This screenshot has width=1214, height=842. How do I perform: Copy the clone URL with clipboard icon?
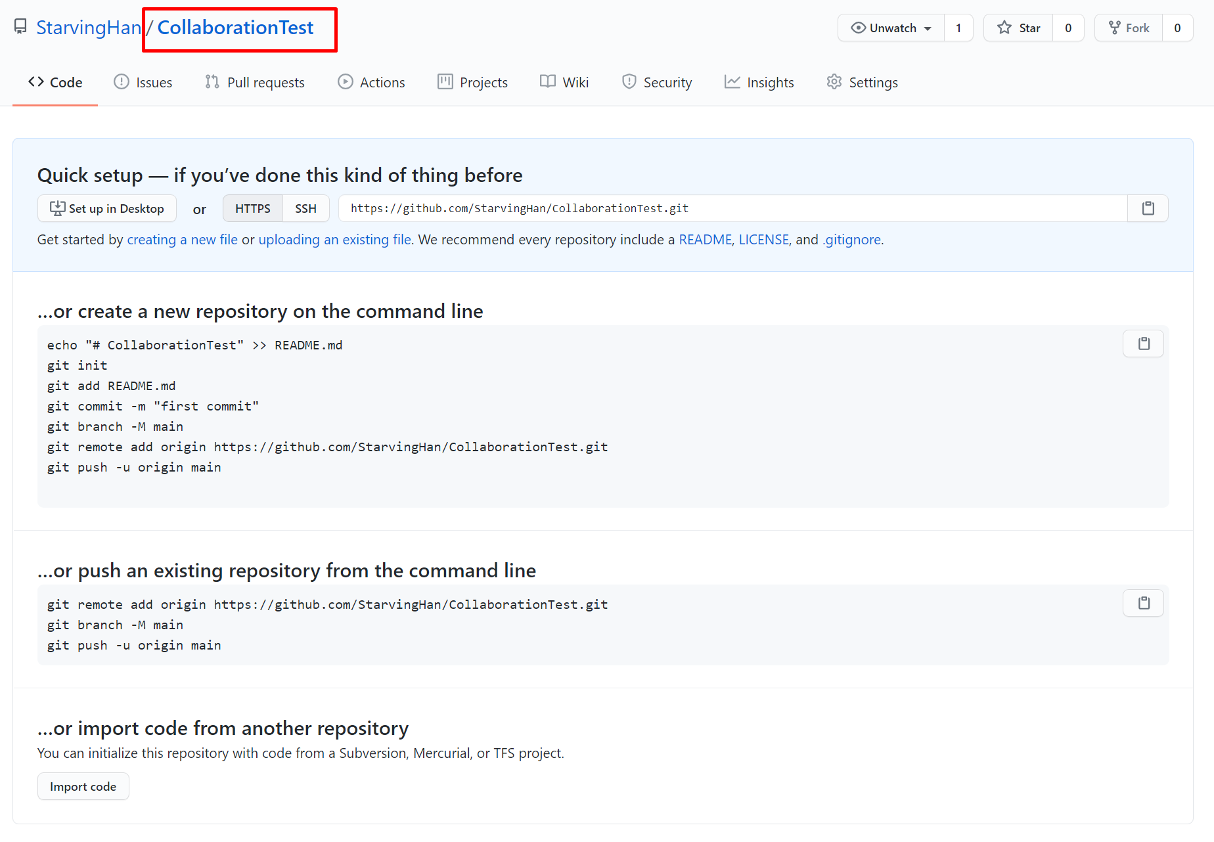point(1148,208)
